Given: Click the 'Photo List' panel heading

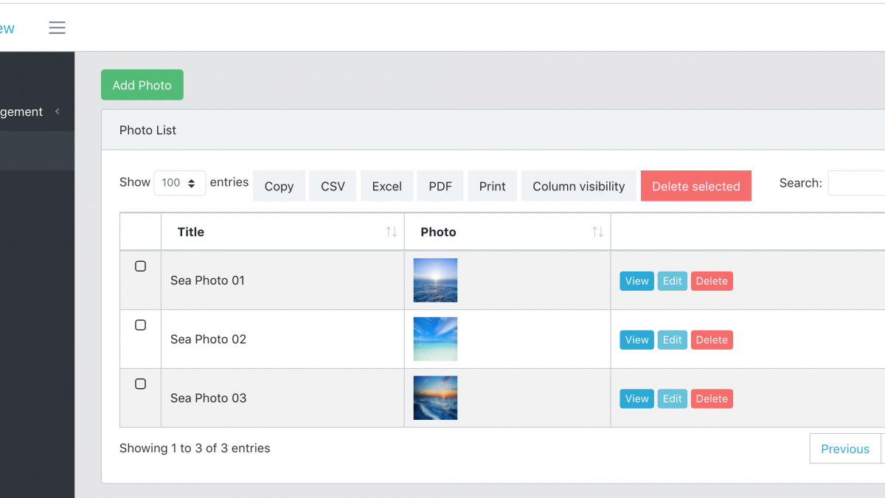Looking at the screenshot, I should 147,130.
